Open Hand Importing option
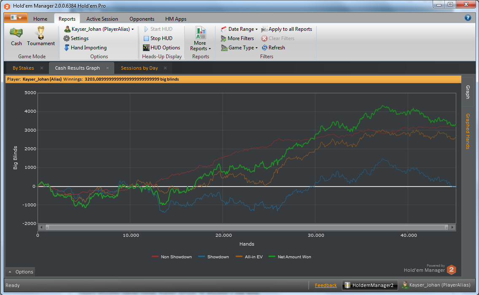Image resolution: width=479 pixels, height=295 pixels. (85, 48)
